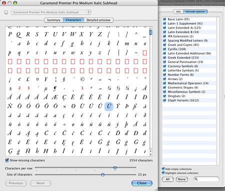
Task: Uncheck Greek Extended (233) collection
Action: coord(164,57)
